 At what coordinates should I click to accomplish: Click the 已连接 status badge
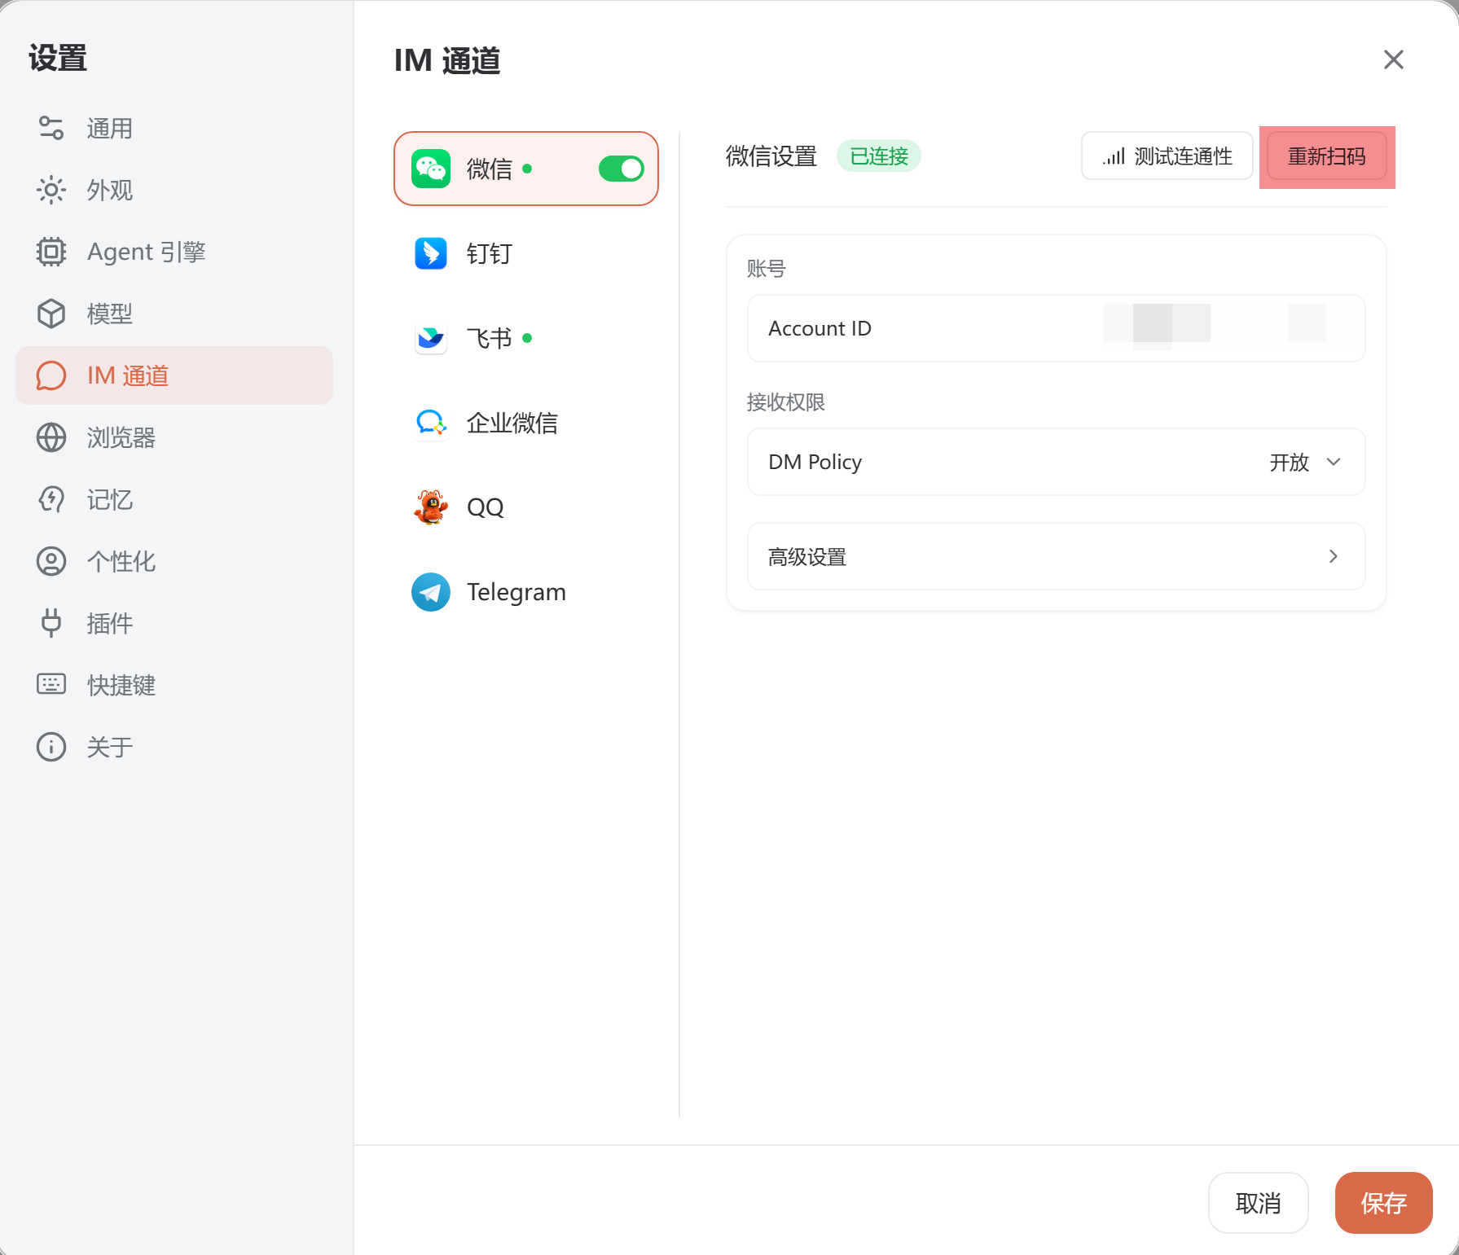[x=879, y=156]
